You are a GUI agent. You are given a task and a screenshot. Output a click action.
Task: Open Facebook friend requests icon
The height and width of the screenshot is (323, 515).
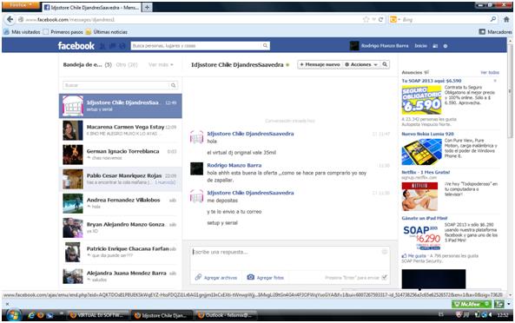pos(102,46)
